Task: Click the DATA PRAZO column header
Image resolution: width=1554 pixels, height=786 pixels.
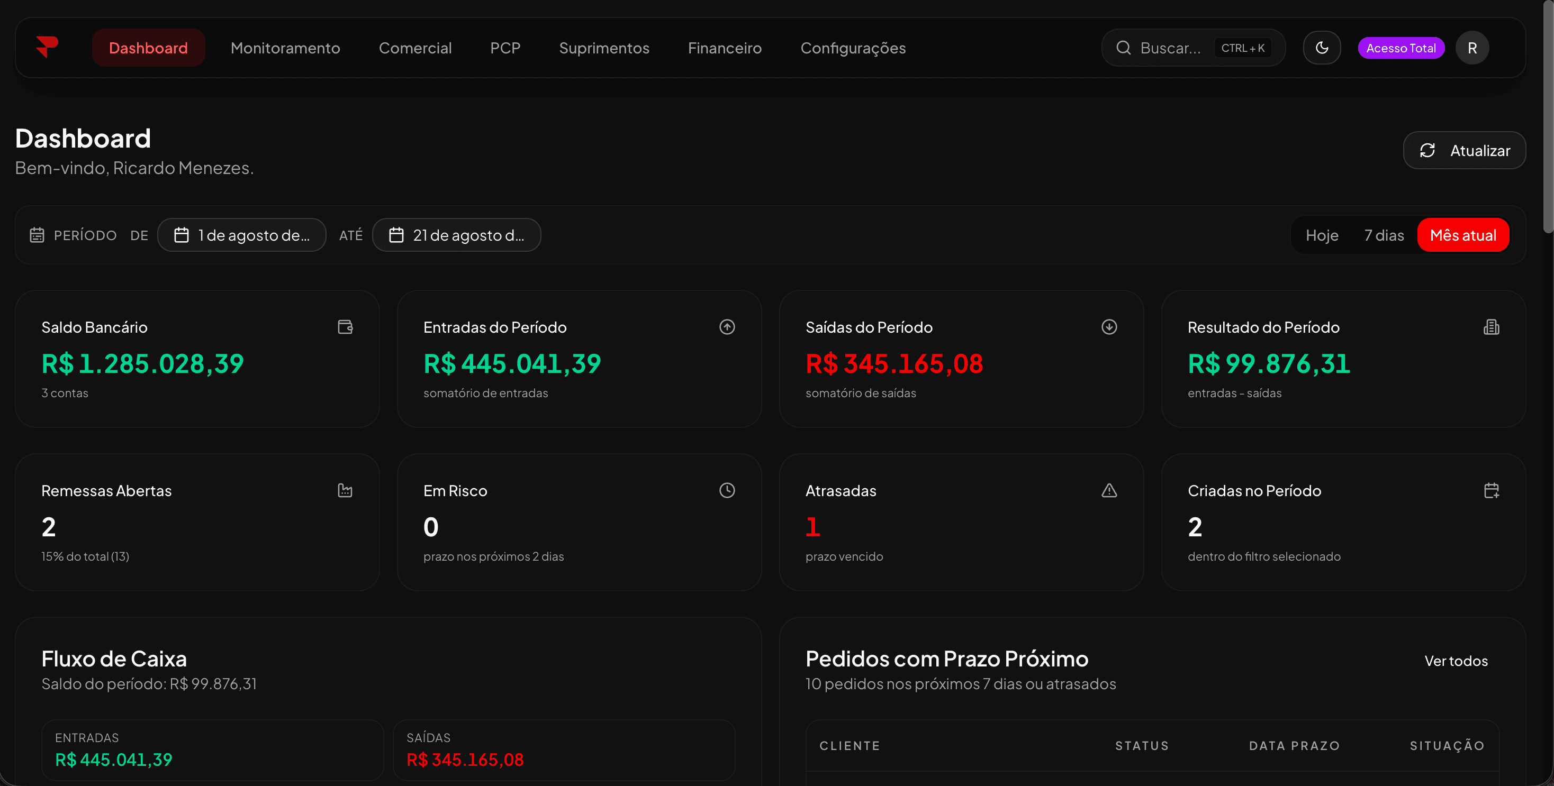Action: click(1294, 746)
